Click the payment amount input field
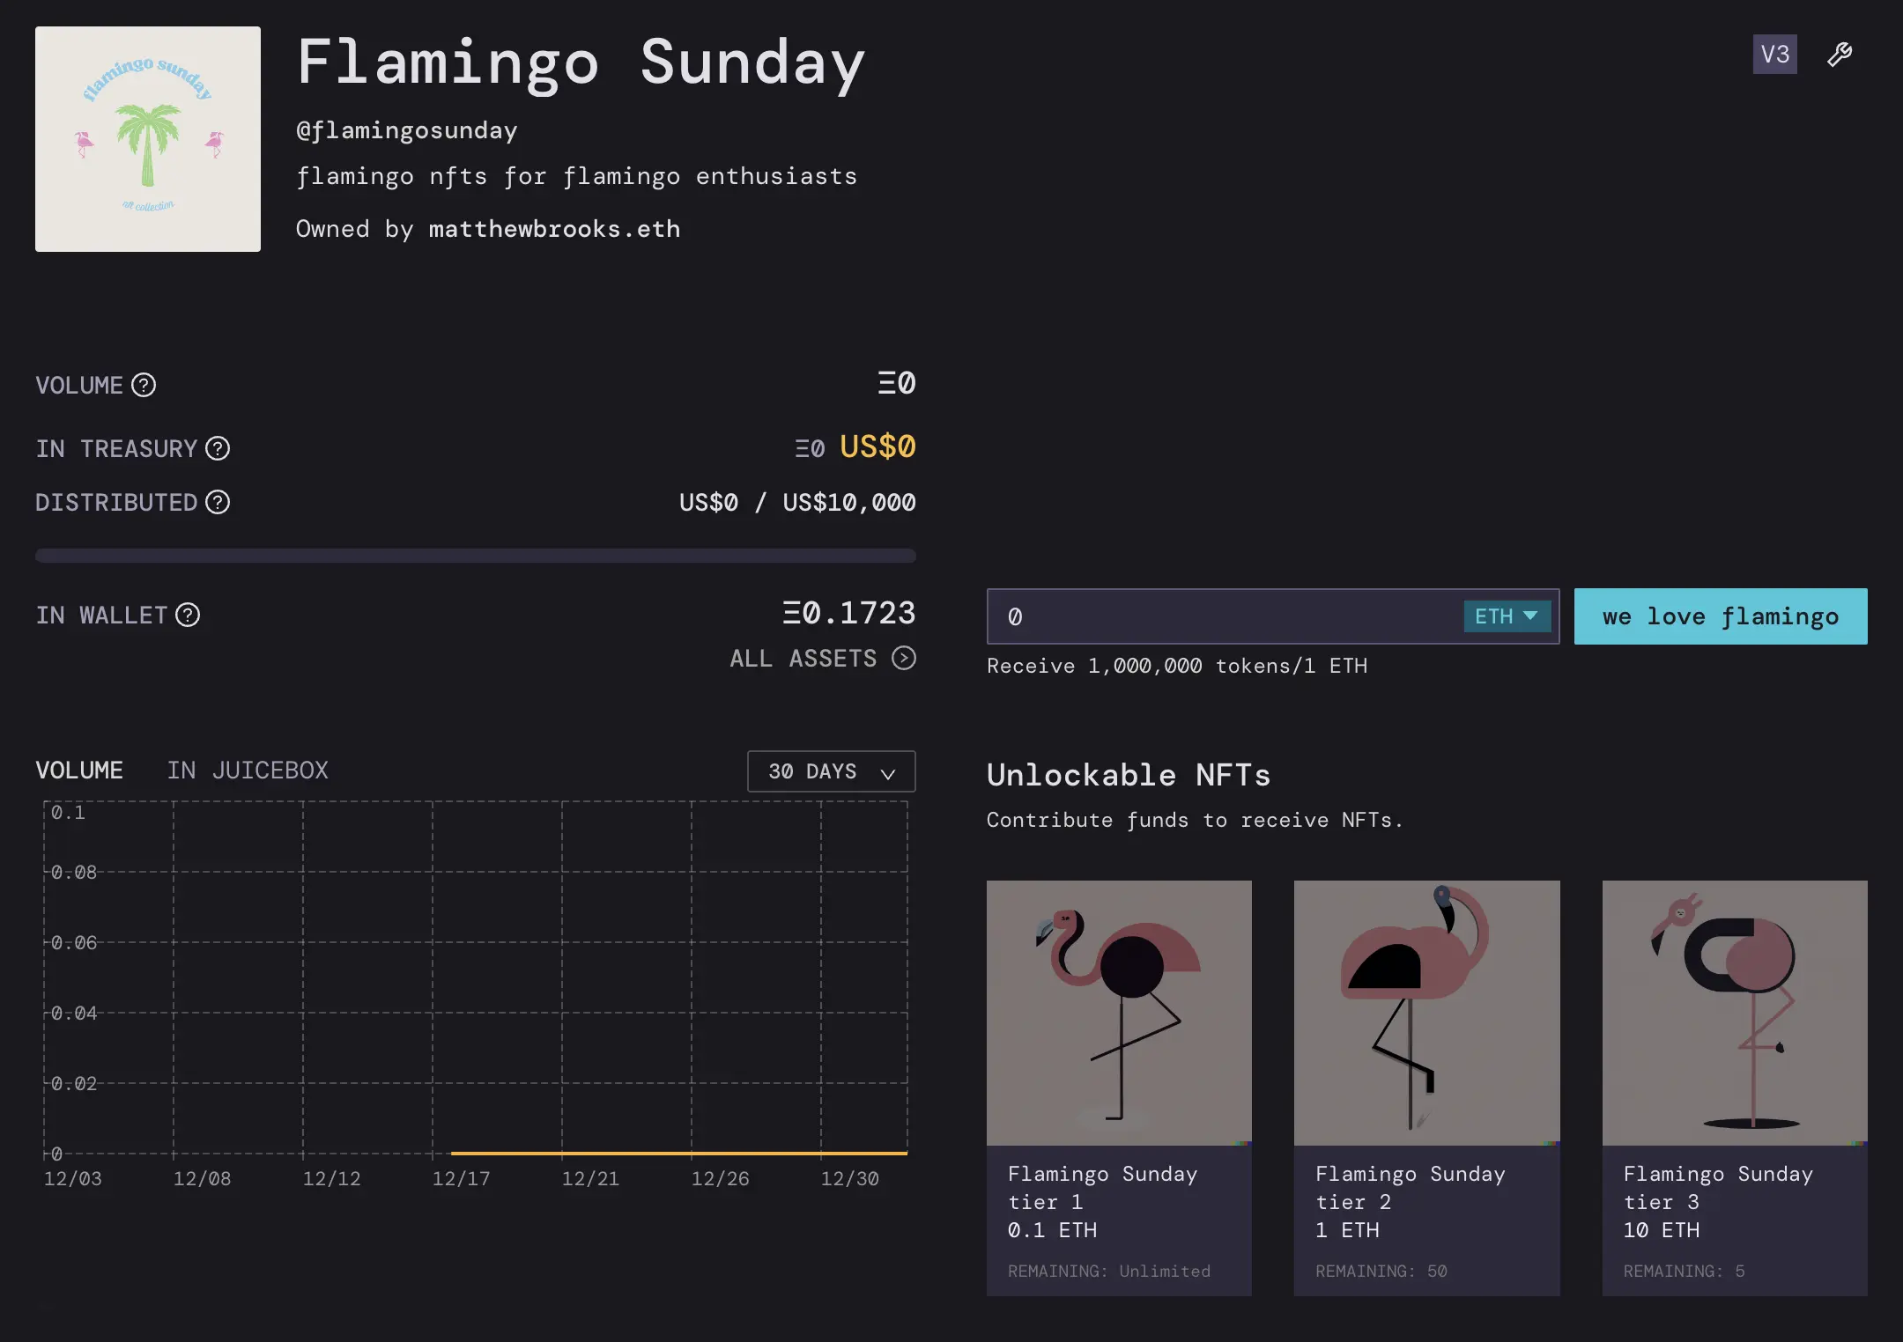The height and width of the screenshot is (1342, 1903). (1225, 616)
